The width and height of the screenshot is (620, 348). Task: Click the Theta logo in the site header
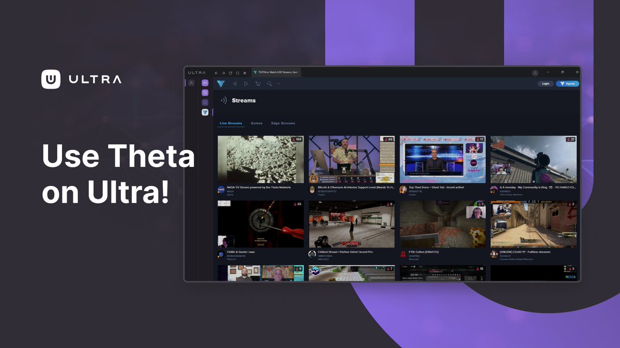coord(221,84)
